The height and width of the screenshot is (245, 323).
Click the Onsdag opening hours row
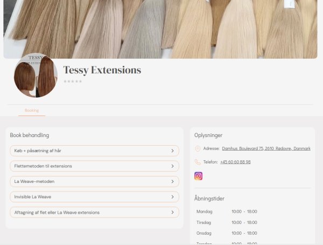[227, 233]
